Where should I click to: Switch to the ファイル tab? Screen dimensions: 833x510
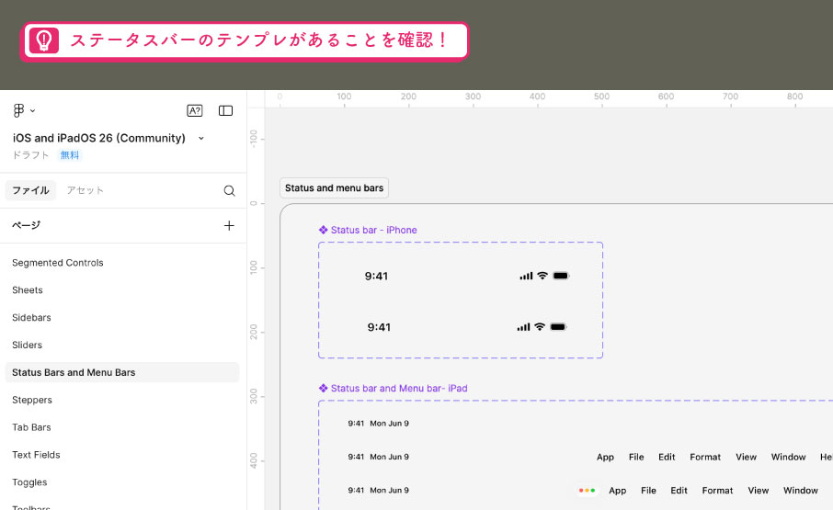30,190
